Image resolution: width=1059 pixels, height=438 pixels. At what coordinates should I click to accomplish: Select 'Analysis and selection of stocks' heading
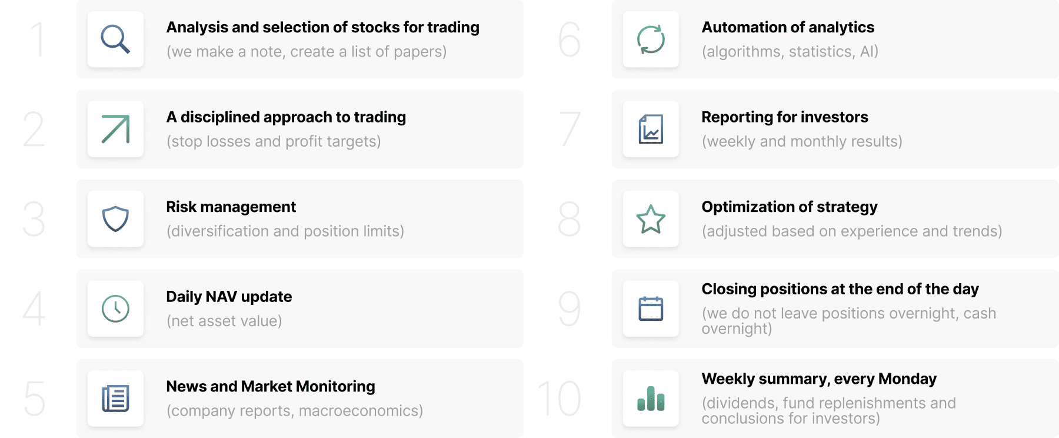click(322, 28)
